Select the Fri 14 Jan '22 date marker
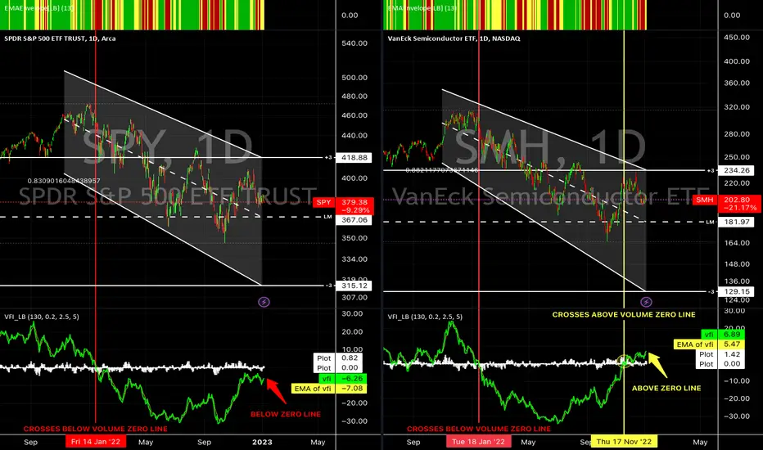Screen dimensions: 763x450 [x=95, y=442]
